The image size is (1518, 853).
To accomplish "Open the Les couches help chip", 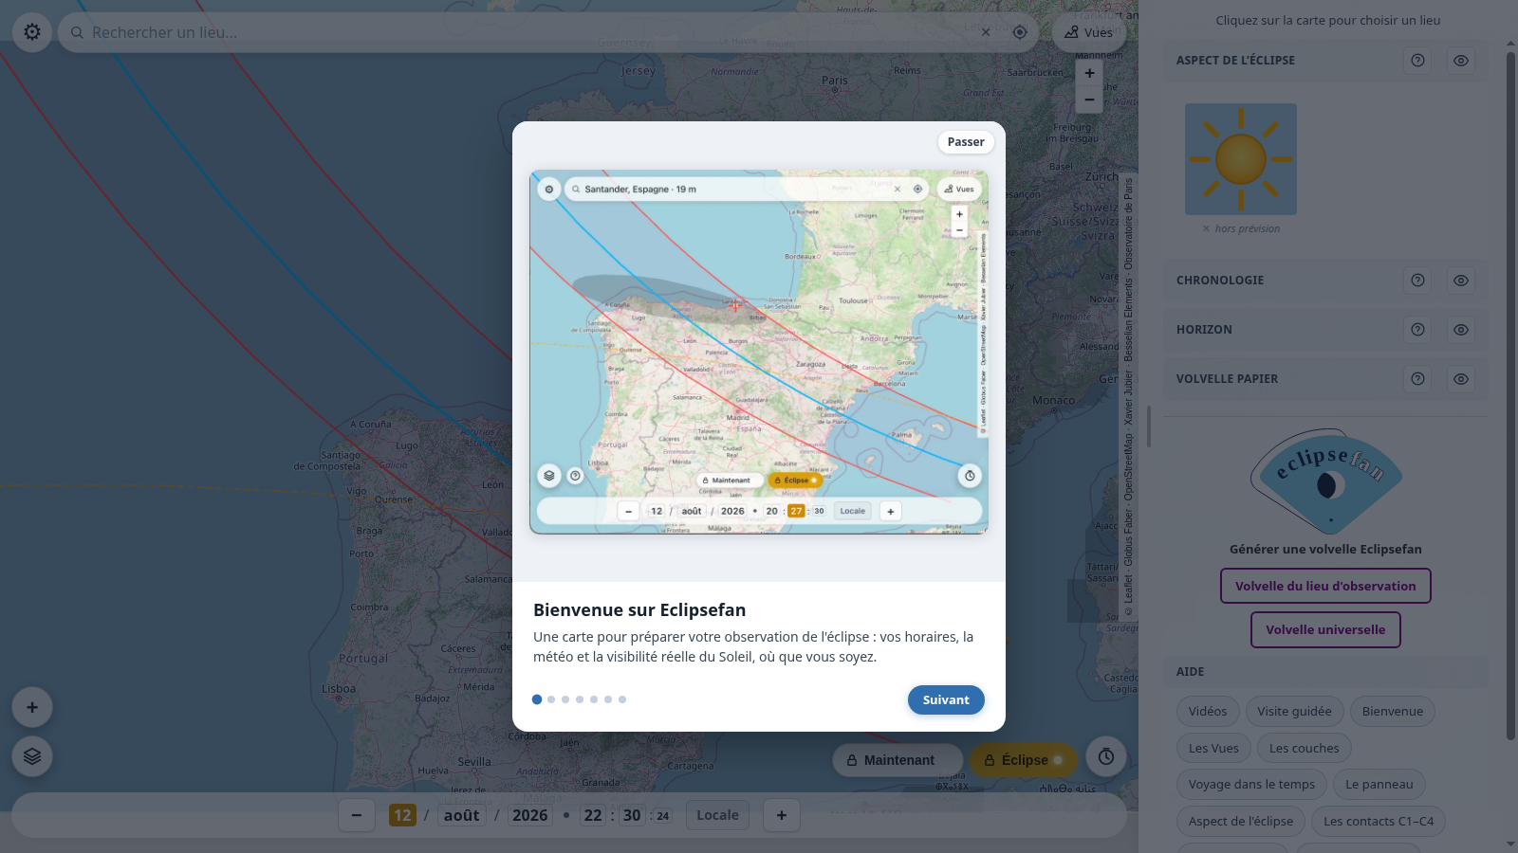I will tap(1305, 749).
